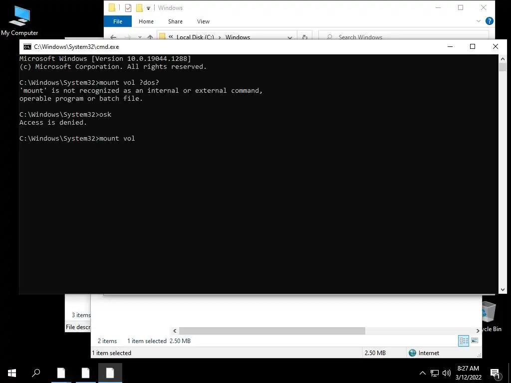This screenshot has height=383, width=511.
Task: Click the second taskbar file icon
Action: [x=86, y=373]
